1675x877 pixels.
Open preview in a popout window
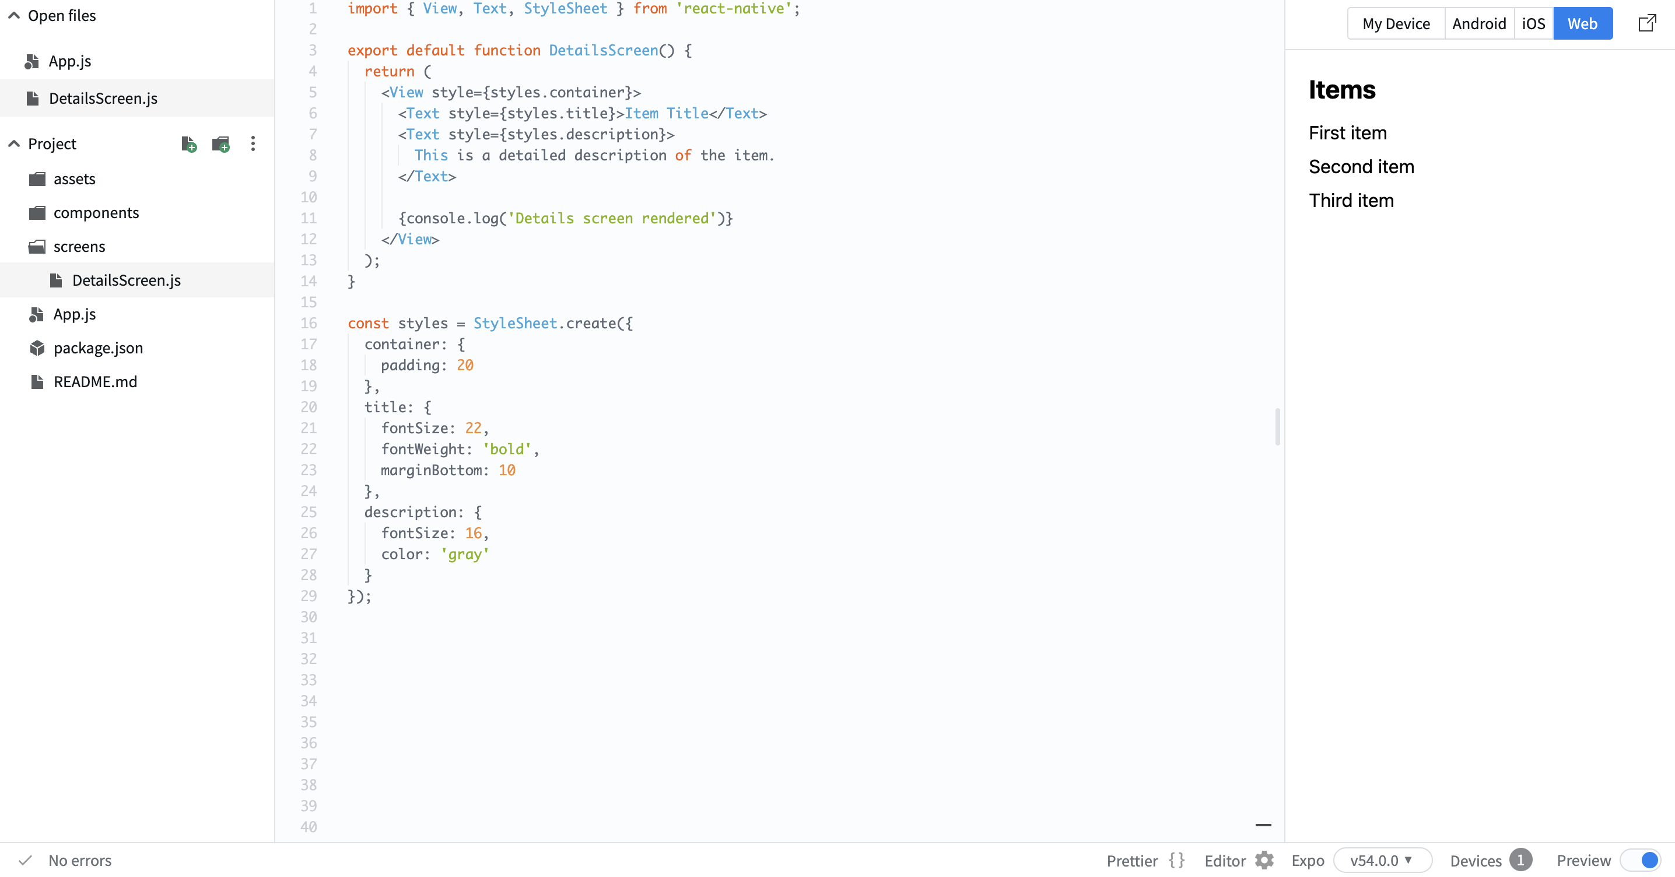coord(1646,23)
